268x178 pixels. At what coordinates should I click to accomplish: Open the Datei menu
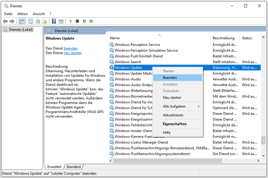[8, 14]
